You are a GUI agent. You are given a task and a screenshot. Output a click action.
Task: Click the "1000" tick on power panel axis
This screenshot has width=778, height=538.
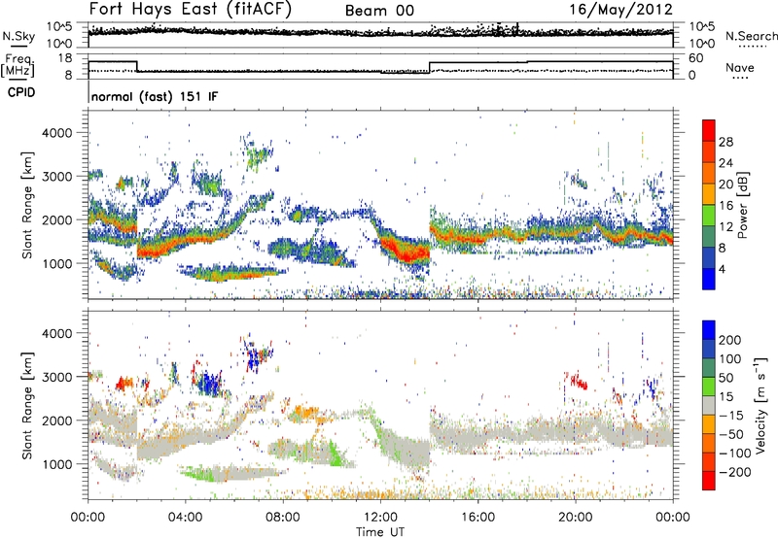pos(57,263)
